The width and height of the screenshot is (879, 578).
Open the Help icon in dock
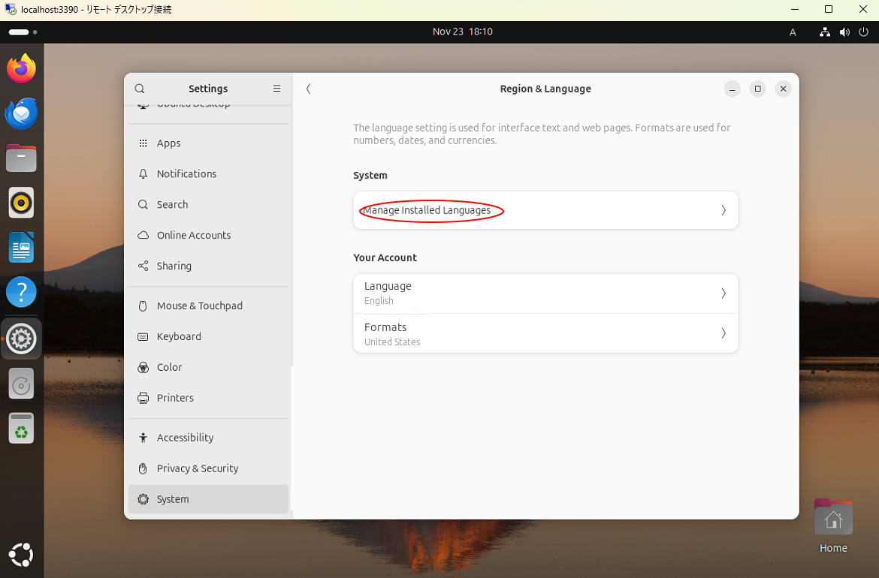coord(21,292)
